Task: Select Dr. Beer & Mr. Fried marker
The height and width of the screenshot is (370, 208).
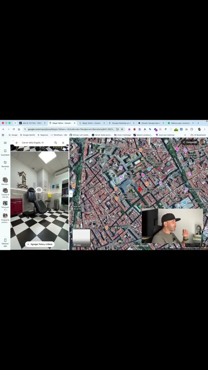Action: point(107,228)
